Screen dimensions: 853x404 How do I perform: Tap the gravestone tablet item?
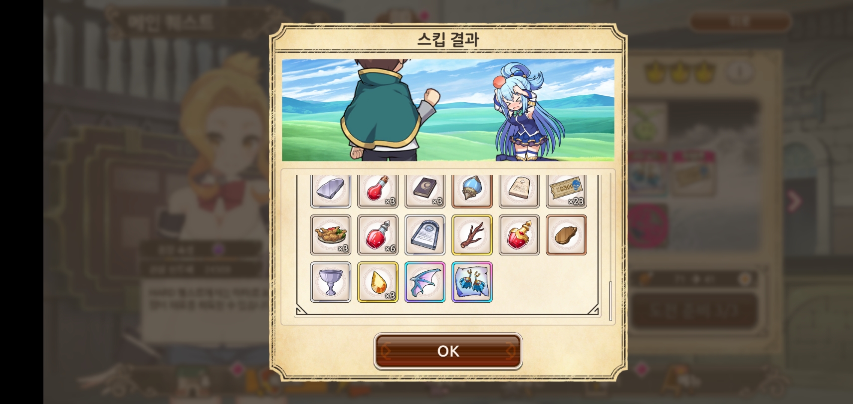click(x=425, y=235)
